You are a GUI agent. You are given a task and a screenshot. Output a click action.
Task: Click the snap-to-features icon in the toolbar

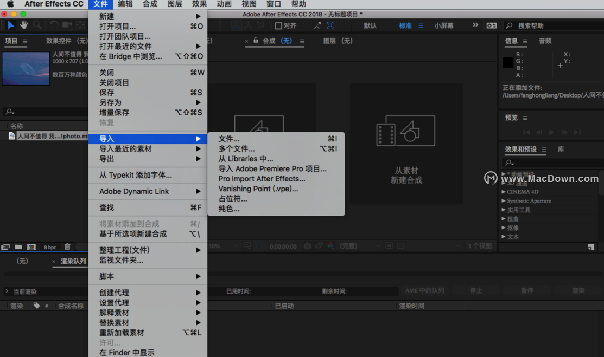point(330,26)
